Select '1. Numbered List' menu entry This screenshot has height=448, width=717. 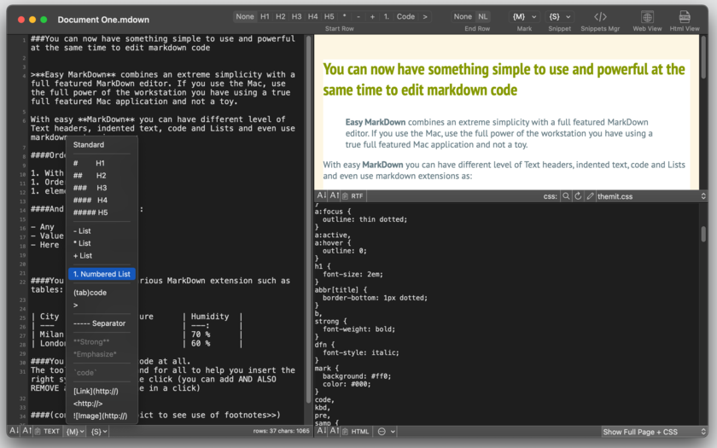[102, 274]
